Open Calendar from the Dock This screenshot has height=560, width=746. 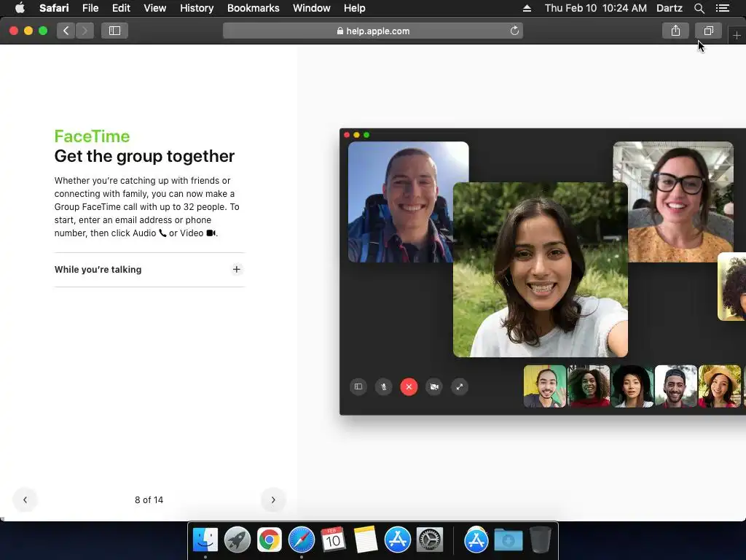pos(333,540)
